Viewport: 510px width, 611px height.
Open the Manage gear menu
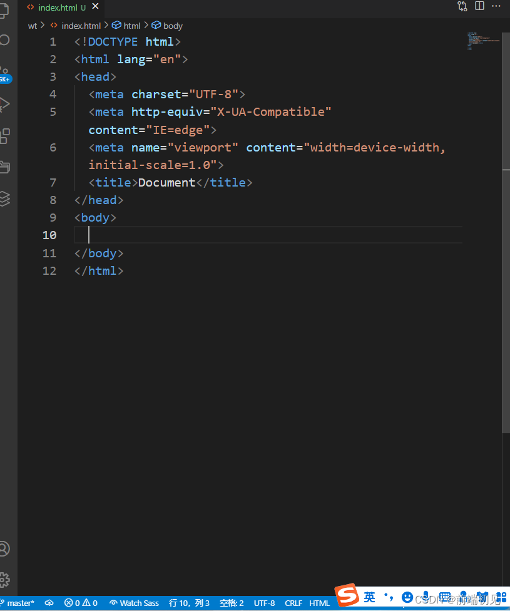click(x=4, y=580)
